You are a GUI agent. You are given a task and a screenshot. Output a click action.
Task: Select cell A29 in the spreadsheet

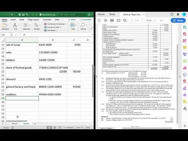click(x=22, y=98)
